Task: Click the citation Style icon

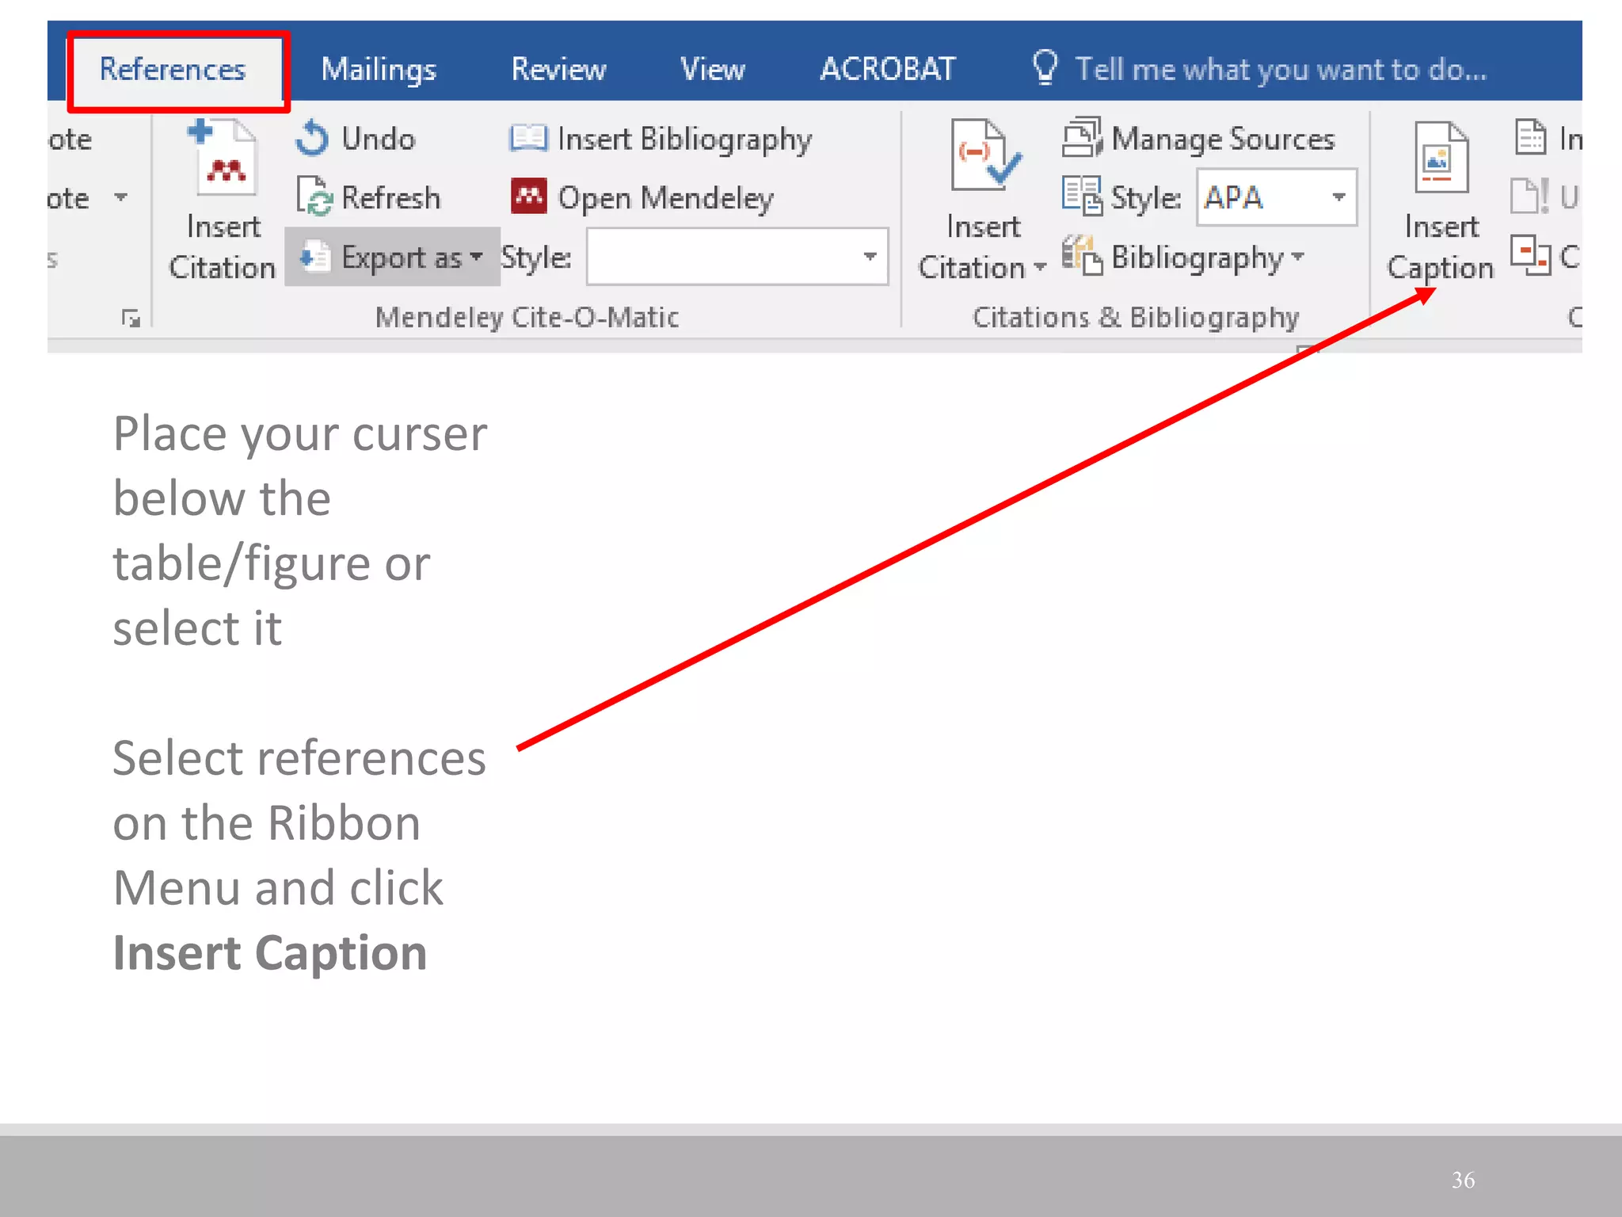Action: coord(1082,196)
